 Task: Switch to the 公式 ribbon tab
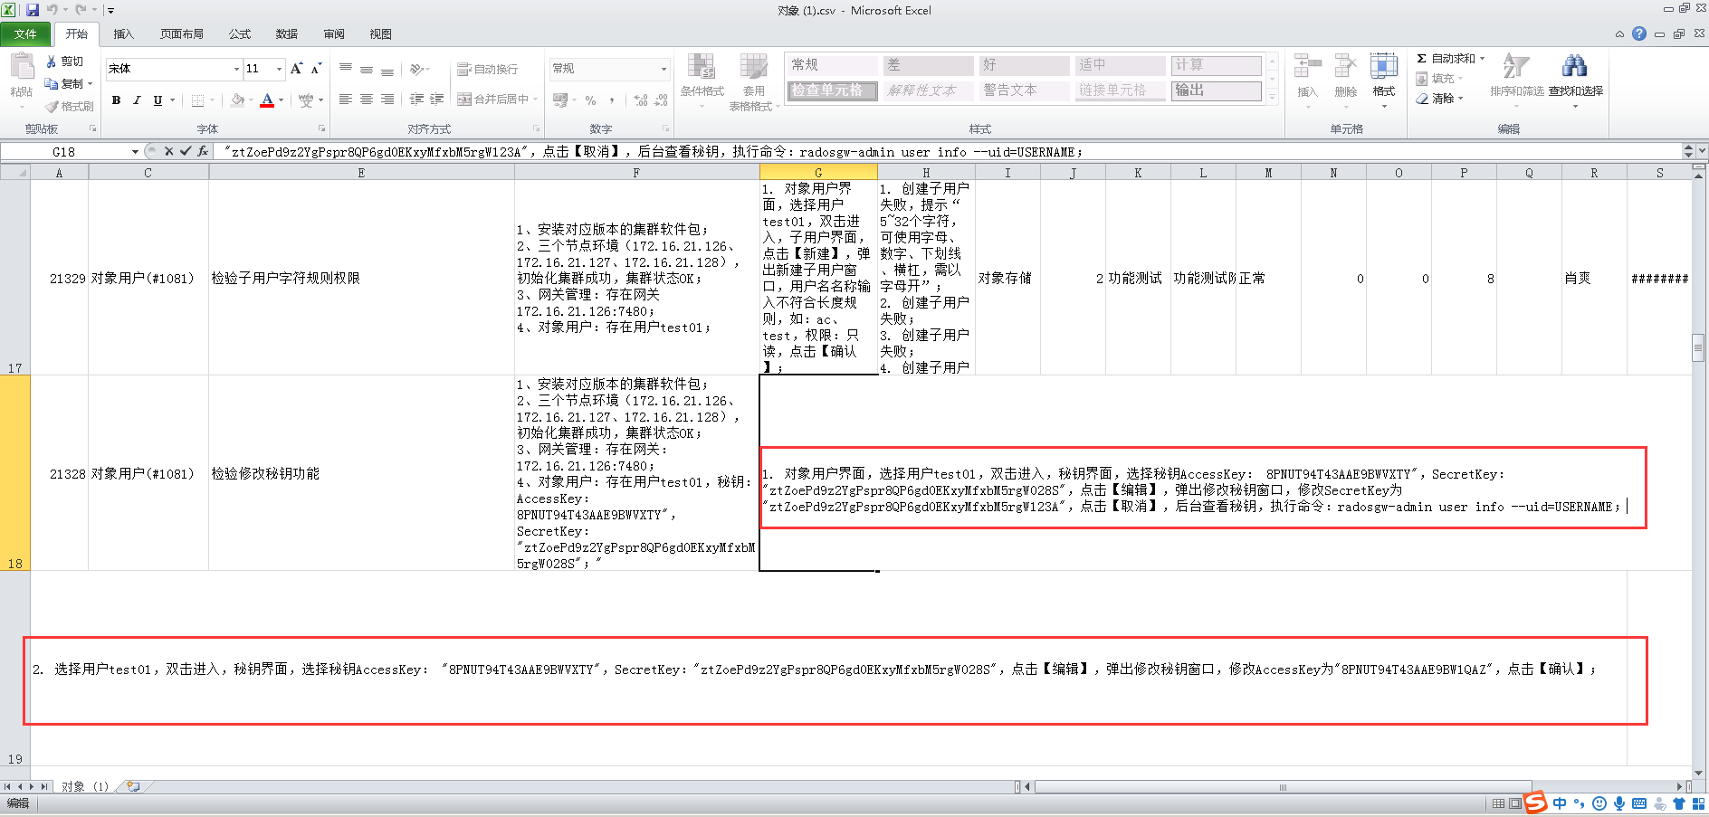240,34
